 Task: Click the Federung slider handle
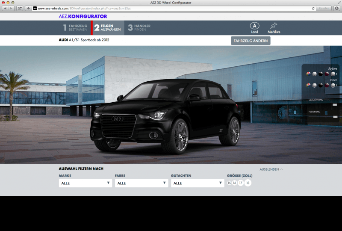(335, 117)
